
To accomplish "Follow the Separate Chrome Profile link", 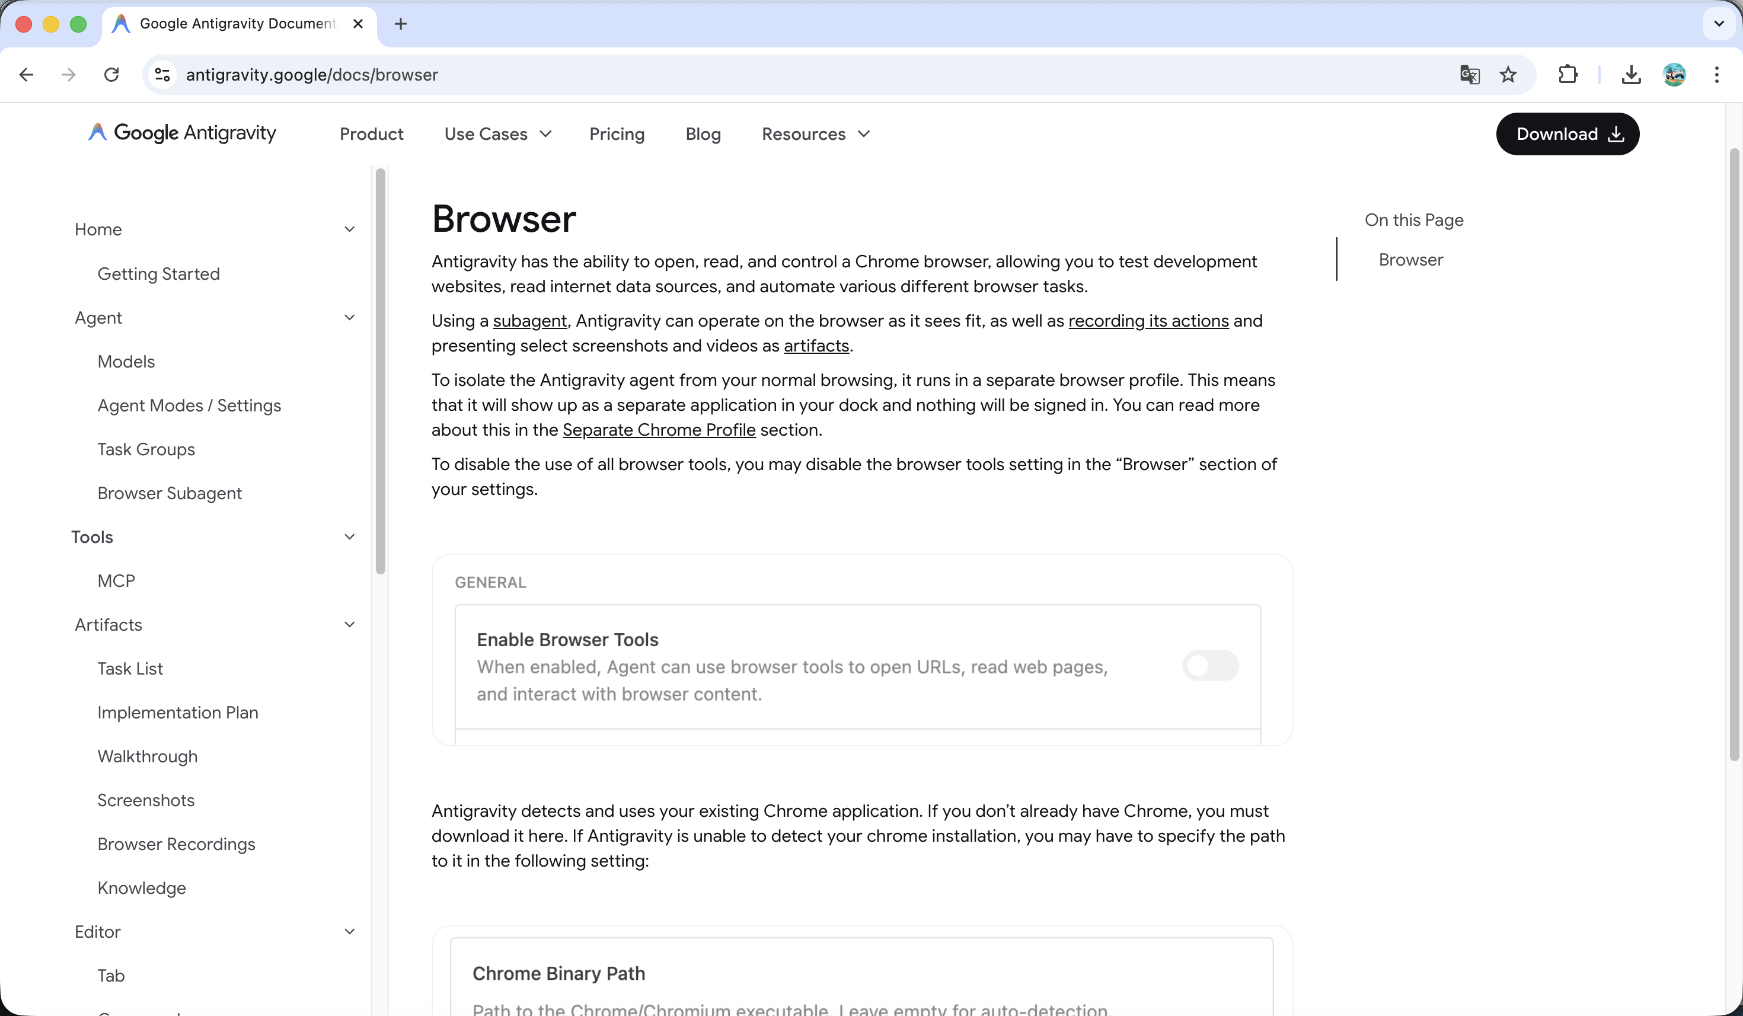I will 659,430.
